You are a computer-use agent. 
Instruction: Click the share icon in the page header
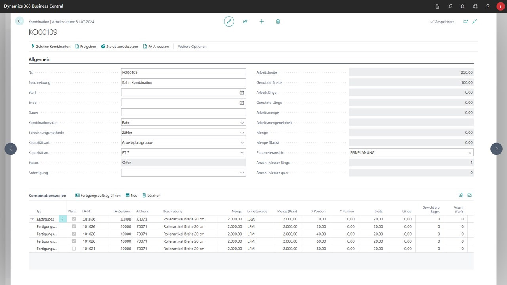pyautogui.click(x=245, y=21)
